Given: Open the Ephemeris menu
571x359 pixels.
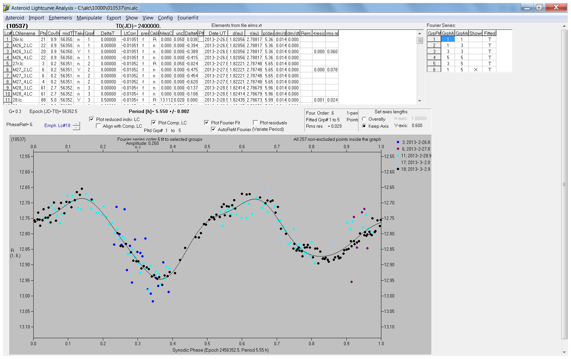Looking at the screenshot, I should 60,18.
